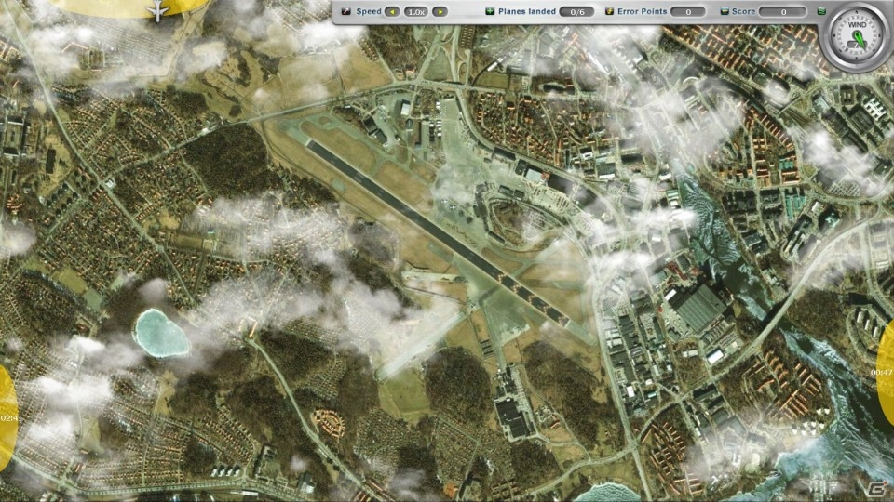This screenshot has width=894, height=502.
Task: Click the Score value field
Action: [x=783, y=11]
